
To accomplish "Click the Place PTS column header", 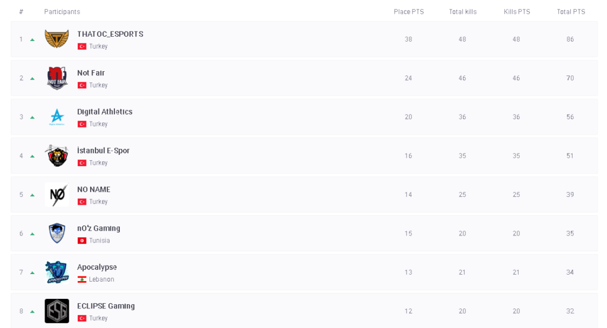I will pos(408,12).
